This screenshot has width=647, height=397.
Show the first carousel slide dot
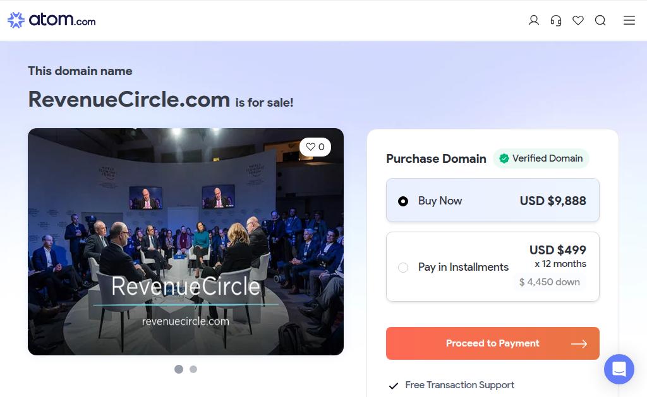(x=179, y=369)
